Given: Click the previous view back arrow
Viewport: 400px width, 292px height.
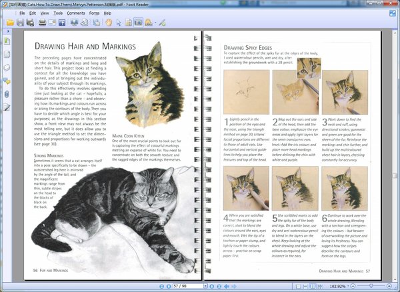Looking at the screenshot, I should (x=226, y=287).
